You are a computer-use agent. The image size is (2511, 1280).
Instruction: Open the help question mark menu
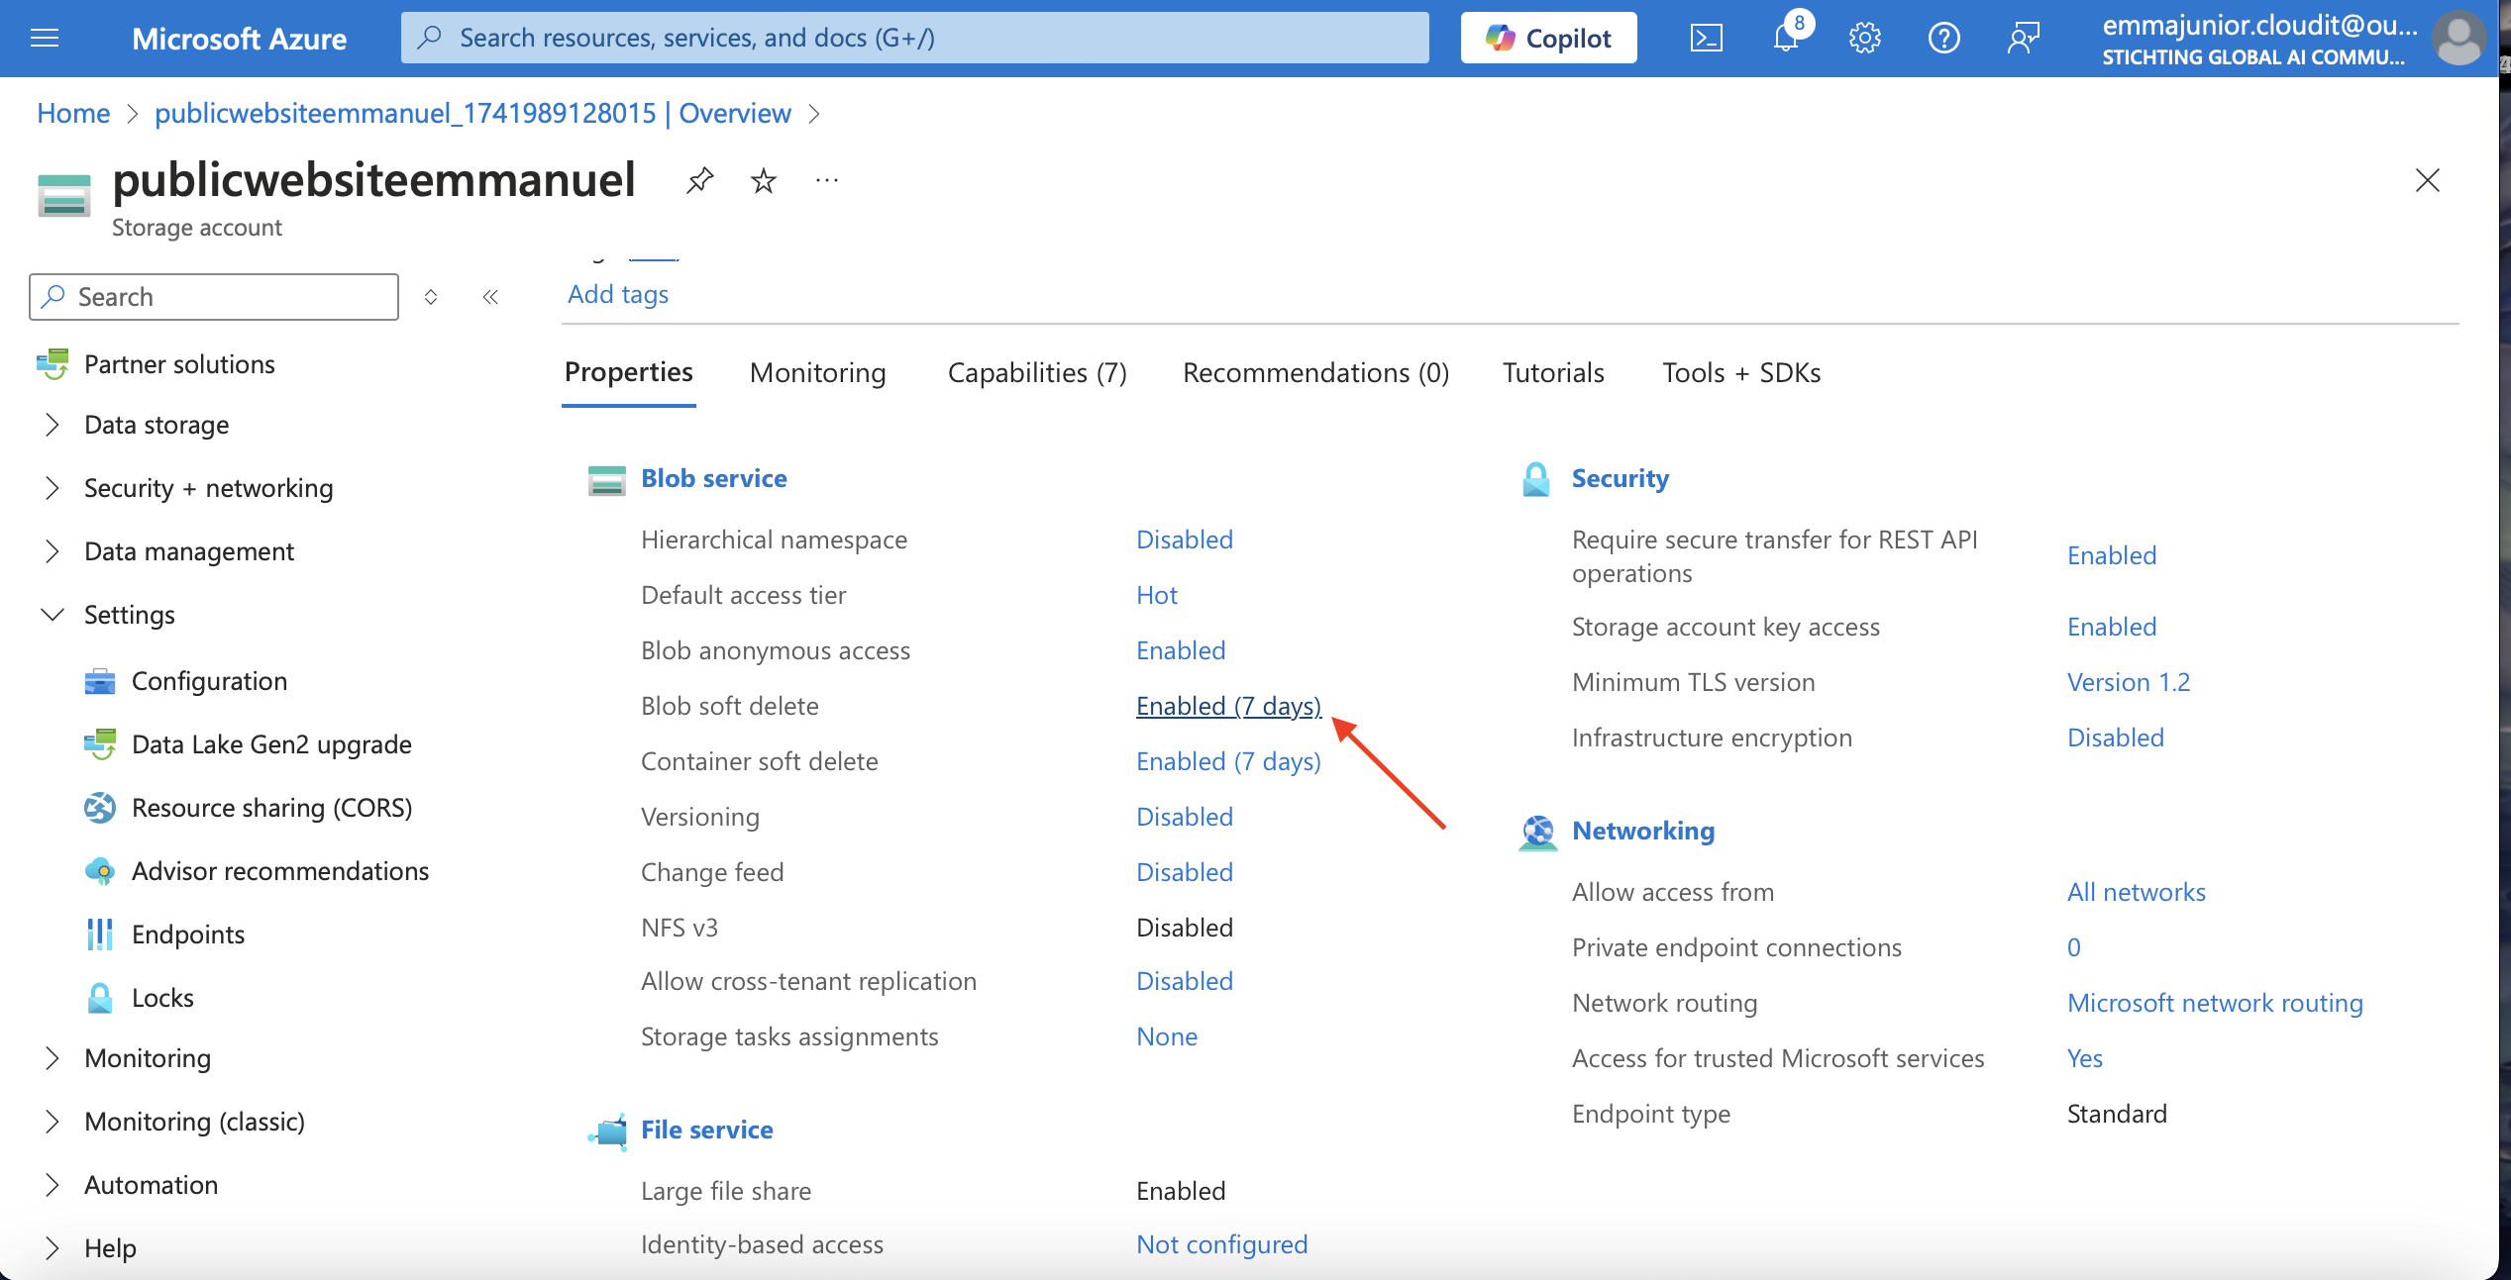pyautogui.click(x=1943, y=39)
